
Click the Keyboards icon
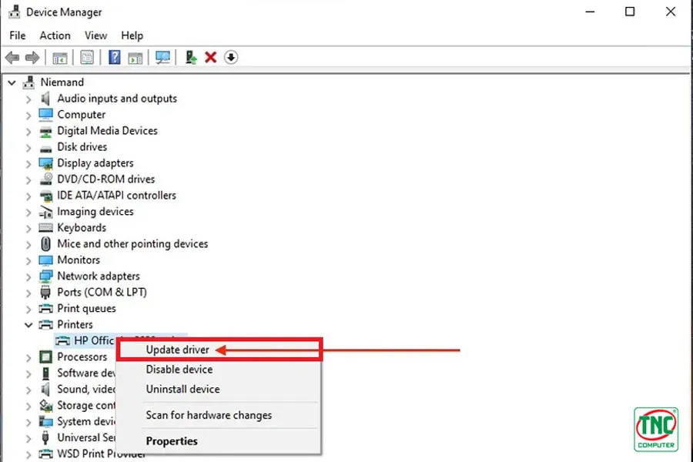coord(46,228)
